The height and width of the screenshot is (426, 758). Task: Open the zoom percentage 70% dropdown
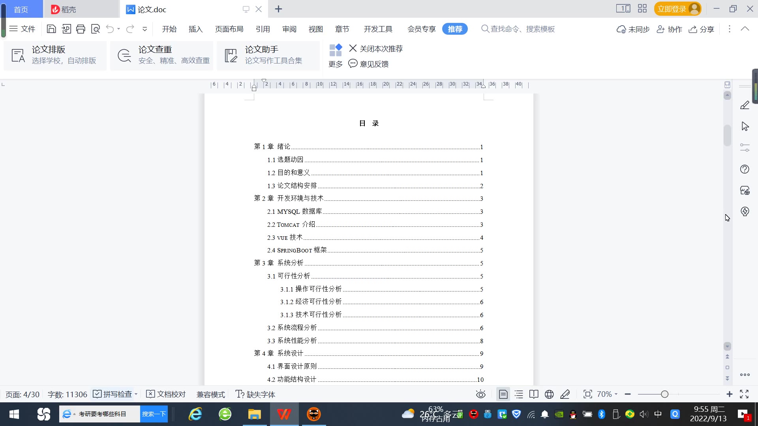[x=607, y=394]
